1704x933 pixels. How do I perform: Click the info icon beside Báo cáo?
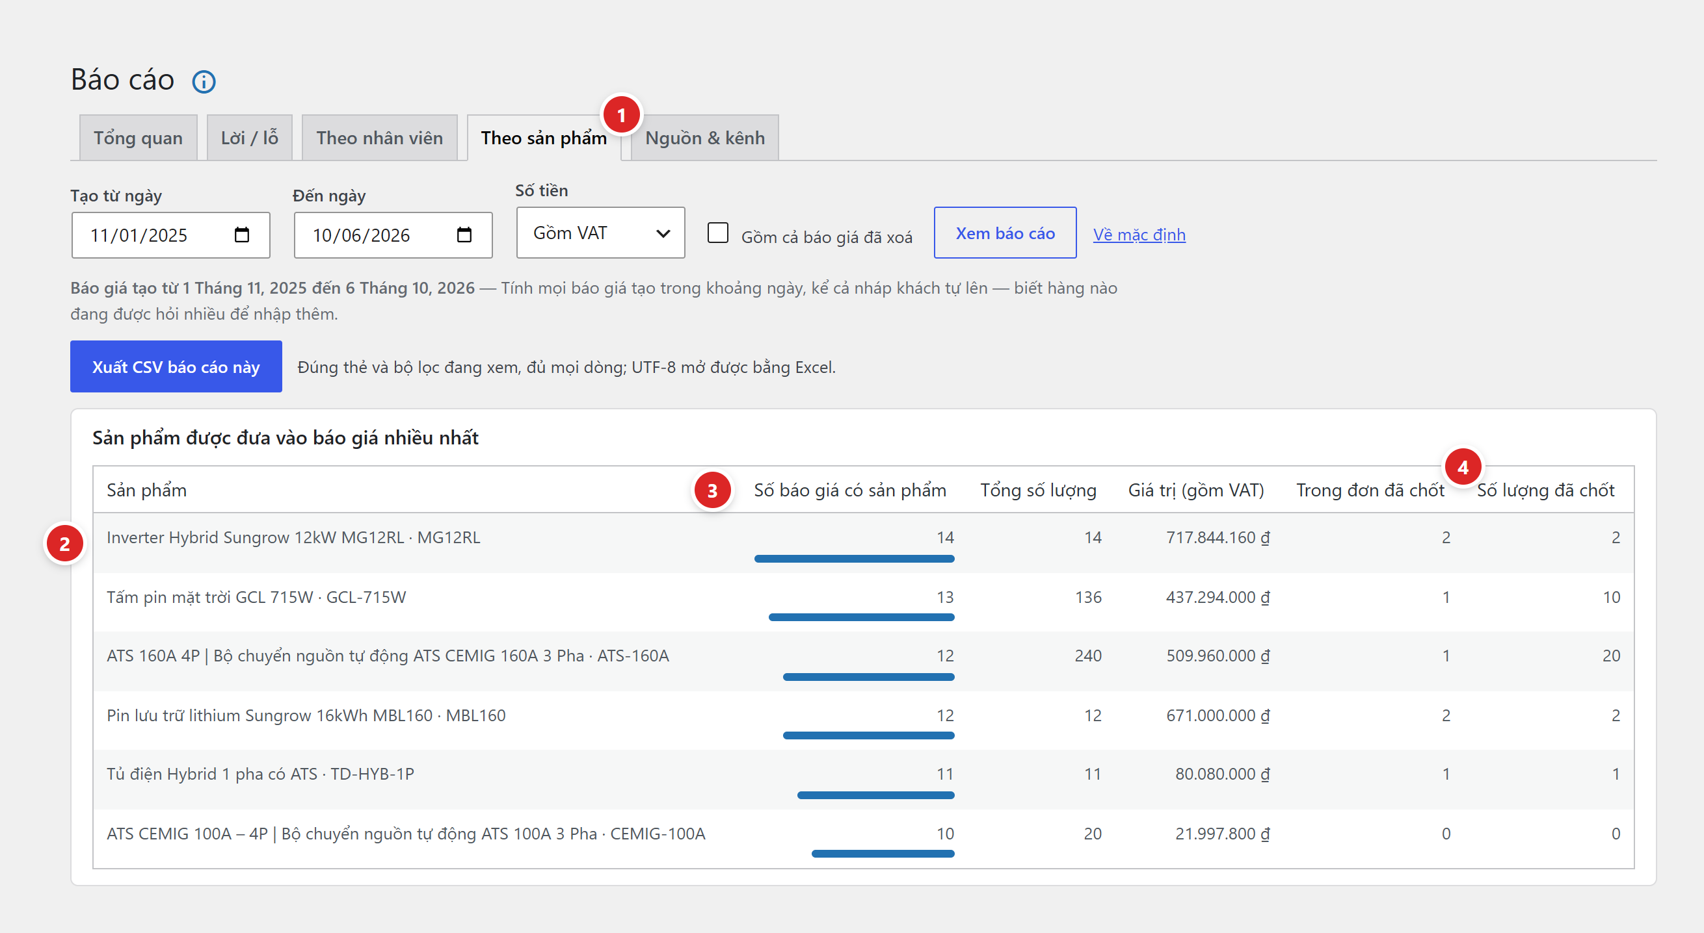(204, 82)
